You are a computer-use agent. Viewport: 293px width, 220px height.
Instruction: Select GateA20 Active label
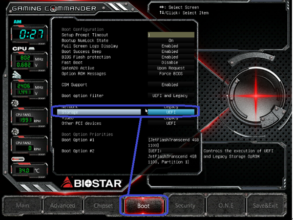[x=78, y=68]
